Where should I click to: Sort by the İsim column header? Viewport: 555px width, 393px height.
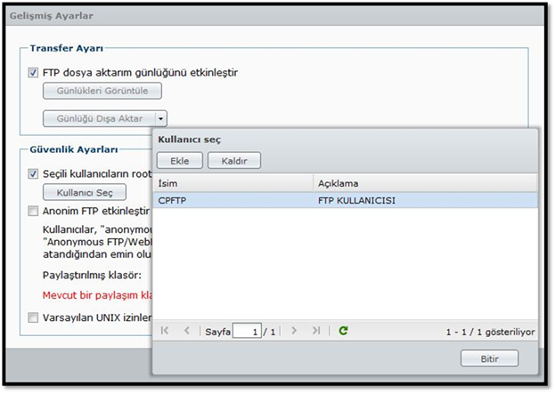(x=232, y=183)
